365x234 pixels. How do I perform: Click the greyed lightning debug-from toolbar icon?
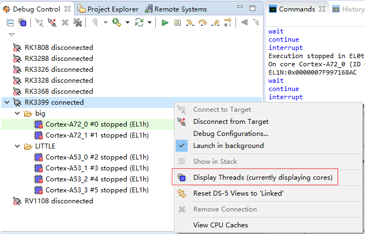point(95,22)
